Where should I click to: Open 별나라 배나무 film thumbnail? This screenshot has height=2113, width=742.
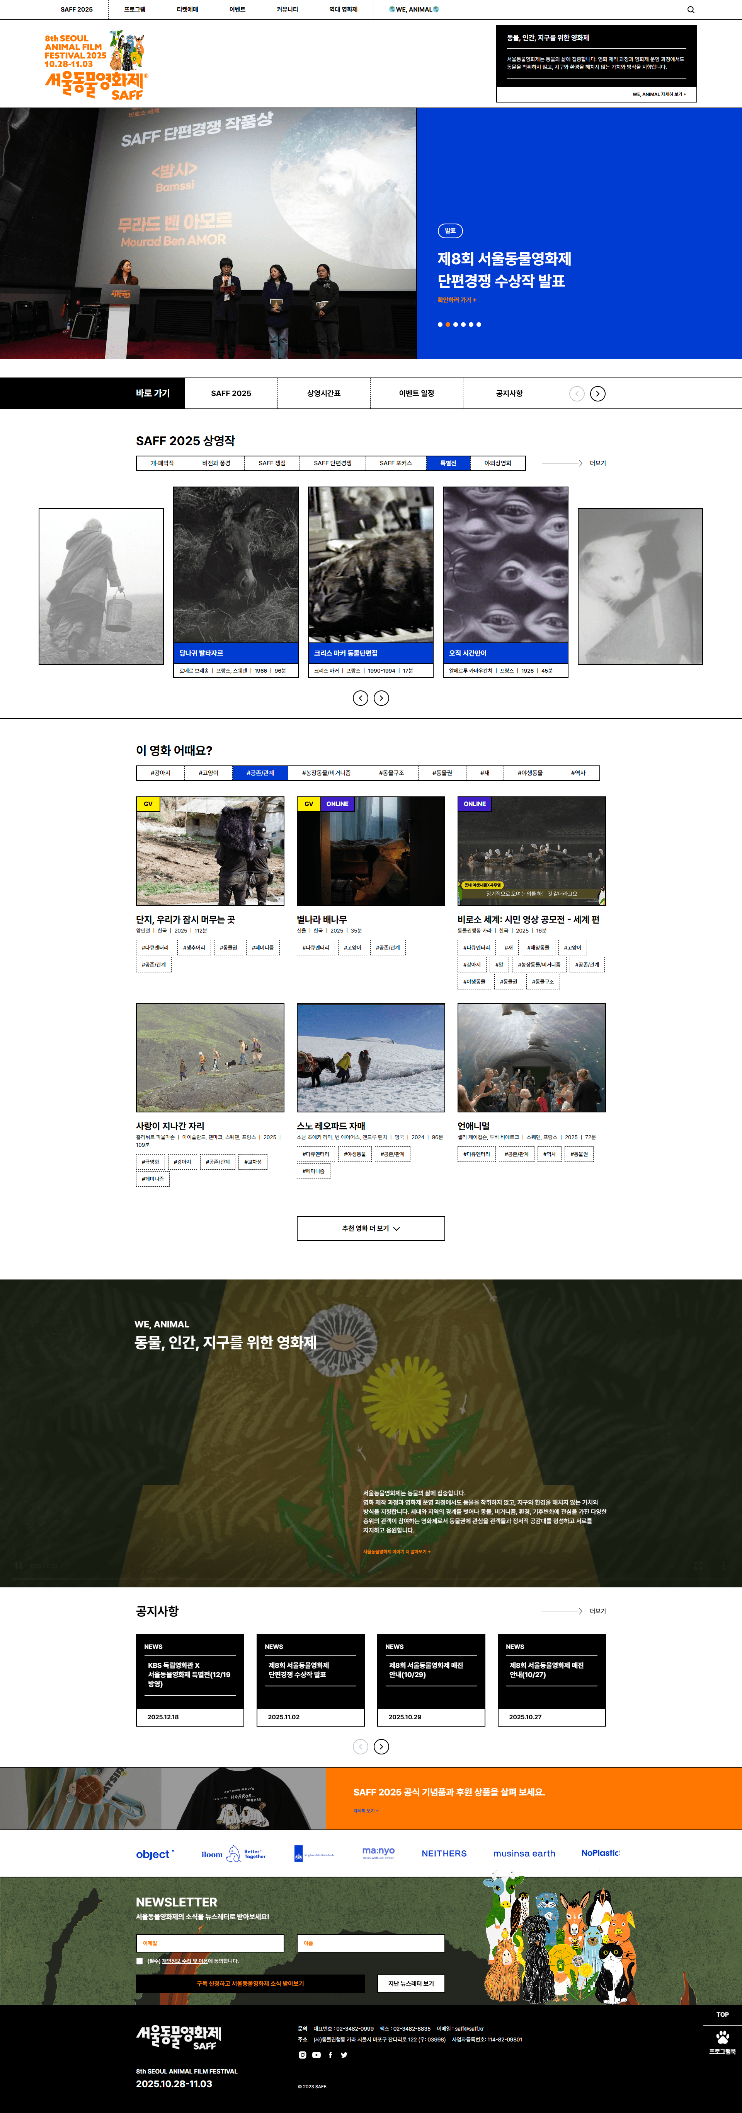click(x=371, y=851)
